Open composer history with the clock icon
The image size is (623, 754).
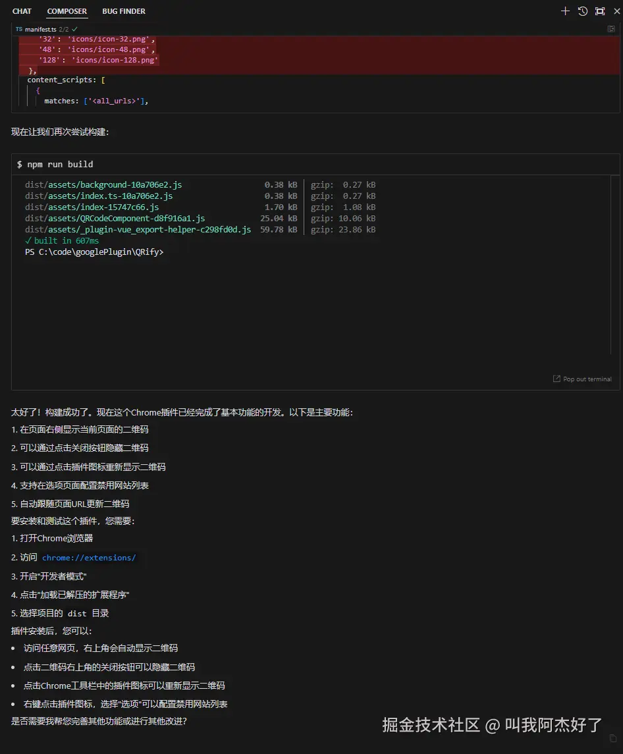[x=583, y=11]
